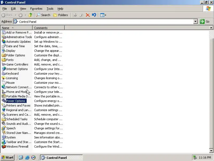Toggle the Folders pane button
The height and width of the screenshot is (161, 214).
pyautogui.click(x=61, y=15)
